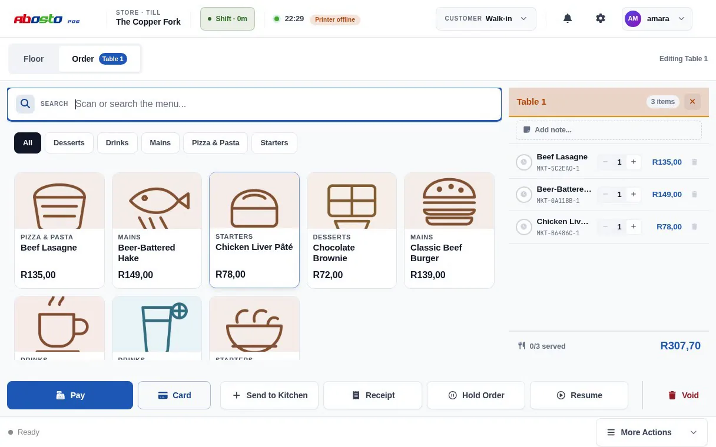Switch to the Order tab

pos(100,59)
